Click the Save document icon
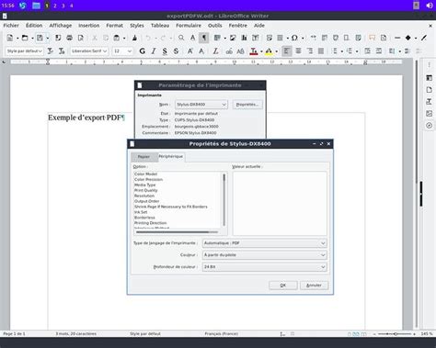The height and width of the screenshot is (348, 436). tap(40, 38)
